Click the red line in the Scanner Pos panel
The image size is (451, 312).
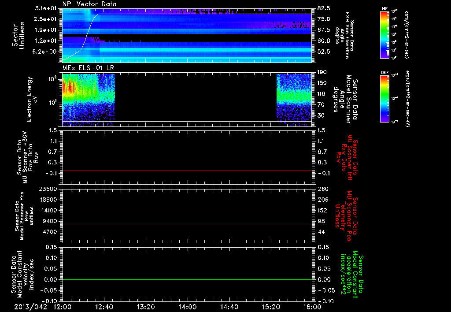click(187, 224)
